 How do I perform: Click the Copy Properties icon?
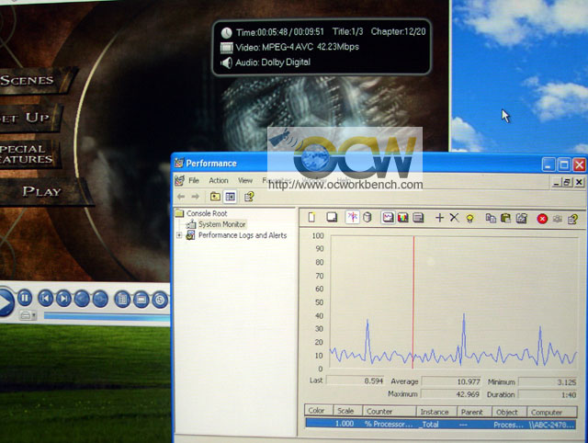[491, 218]
